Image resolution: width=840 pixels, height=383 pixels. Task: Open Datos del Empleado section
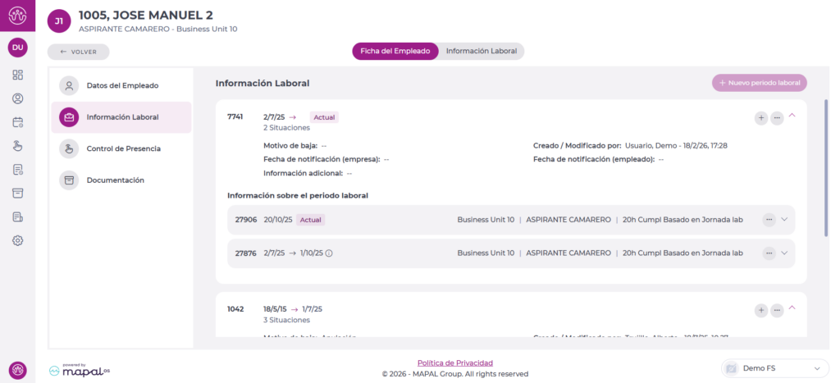click(122, 85)
